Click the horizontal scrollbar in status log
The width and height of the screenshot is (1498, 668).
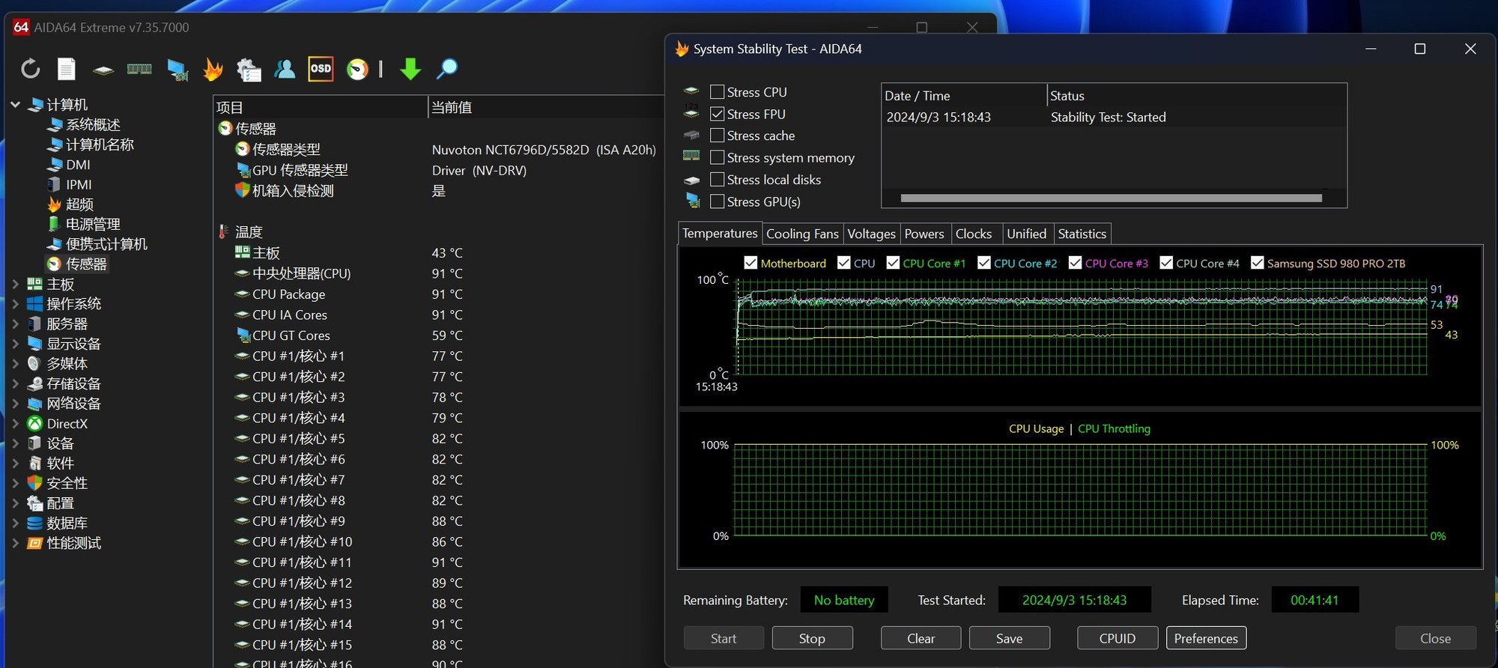point(1111,198)
